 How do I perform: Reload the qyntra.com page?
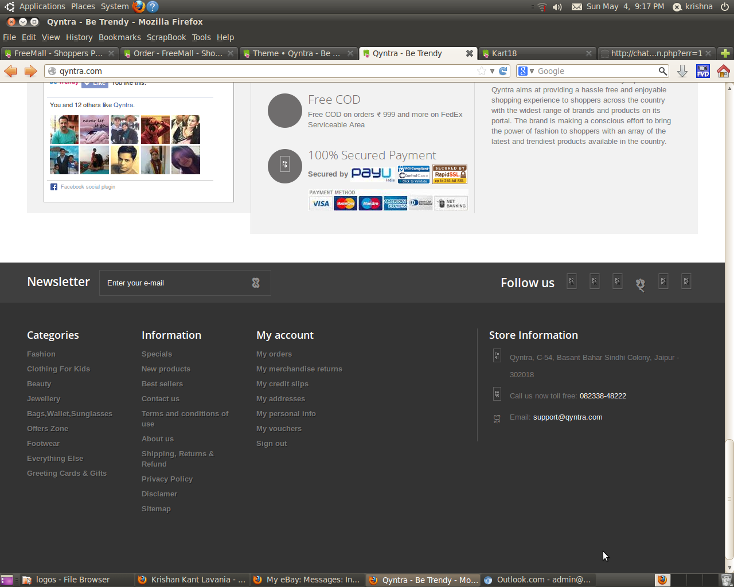coord(503,71)
